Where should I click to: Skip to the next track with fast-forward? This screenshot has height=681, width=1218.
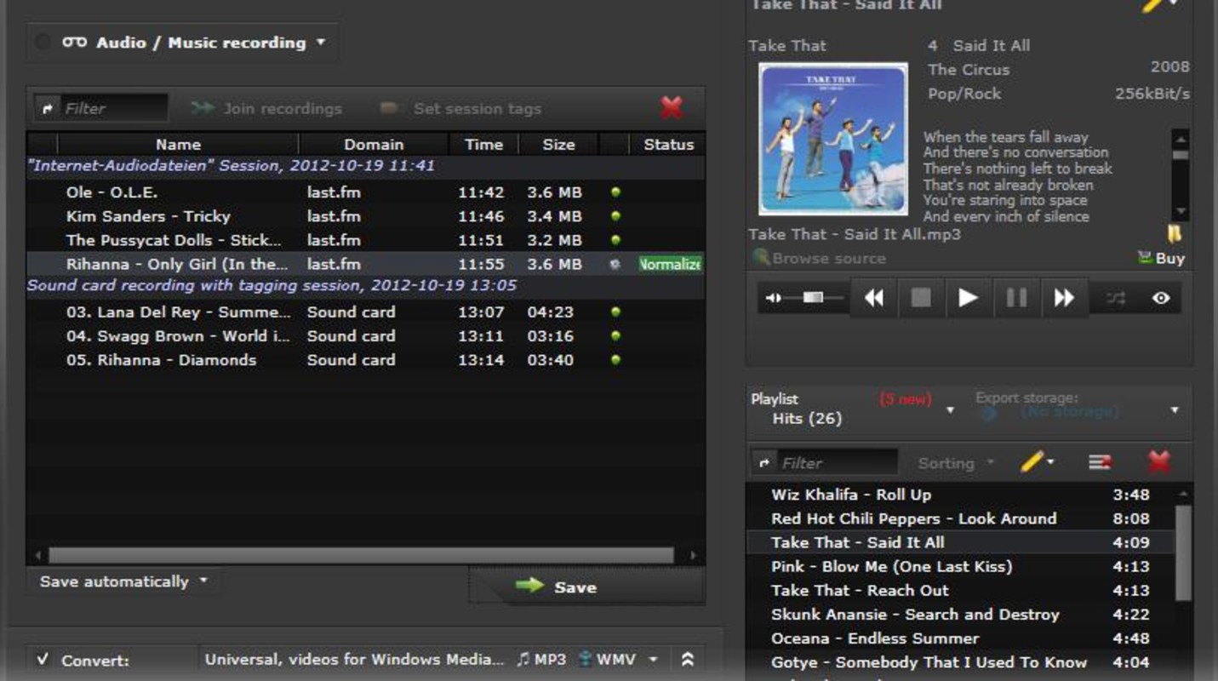pyautogui.click(x=1064, y=298)
